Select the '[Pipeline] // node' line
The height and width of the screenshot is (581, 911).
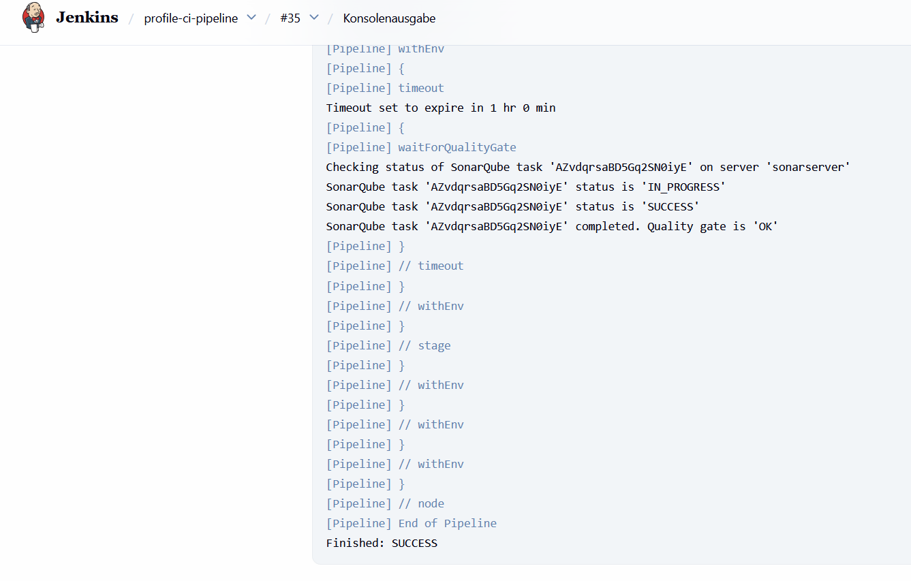click(x=385, y=503)
